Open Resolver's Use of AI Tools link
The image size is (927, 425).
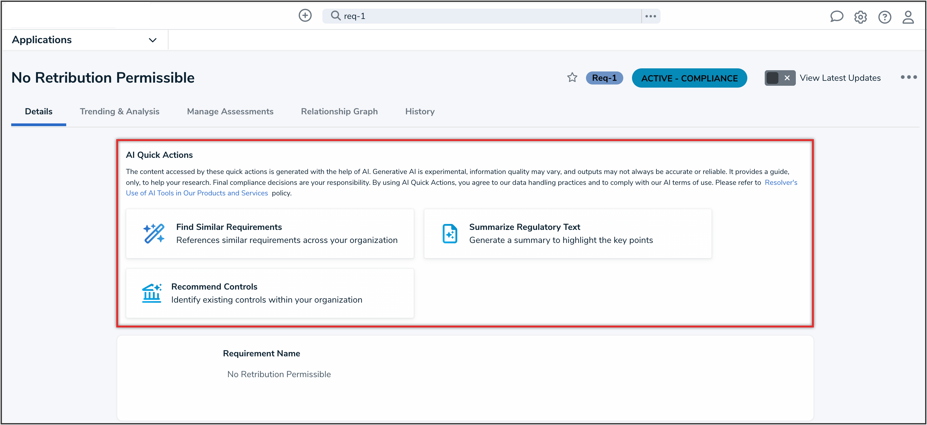click(x=197, y=193)
